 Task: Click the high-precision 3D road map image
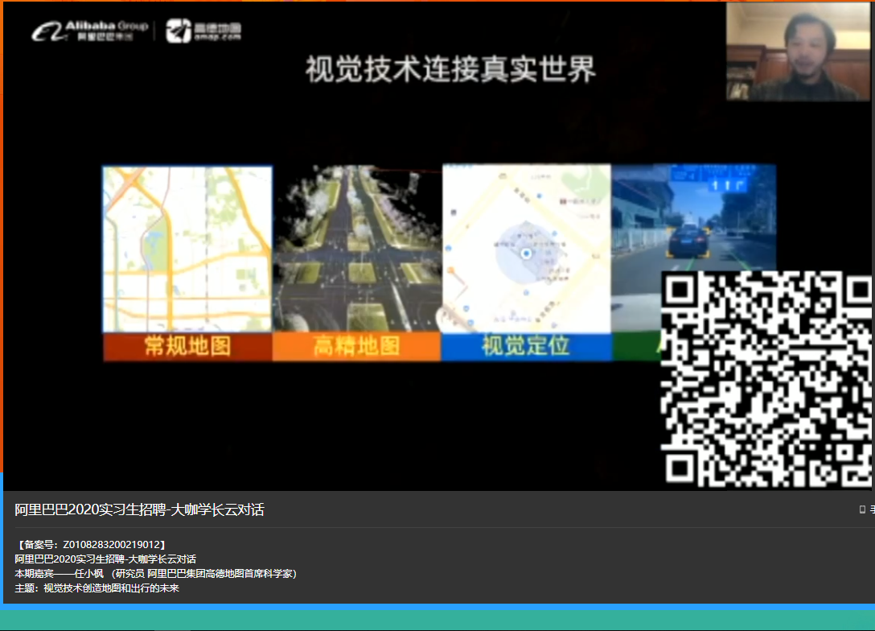point(357,248)
